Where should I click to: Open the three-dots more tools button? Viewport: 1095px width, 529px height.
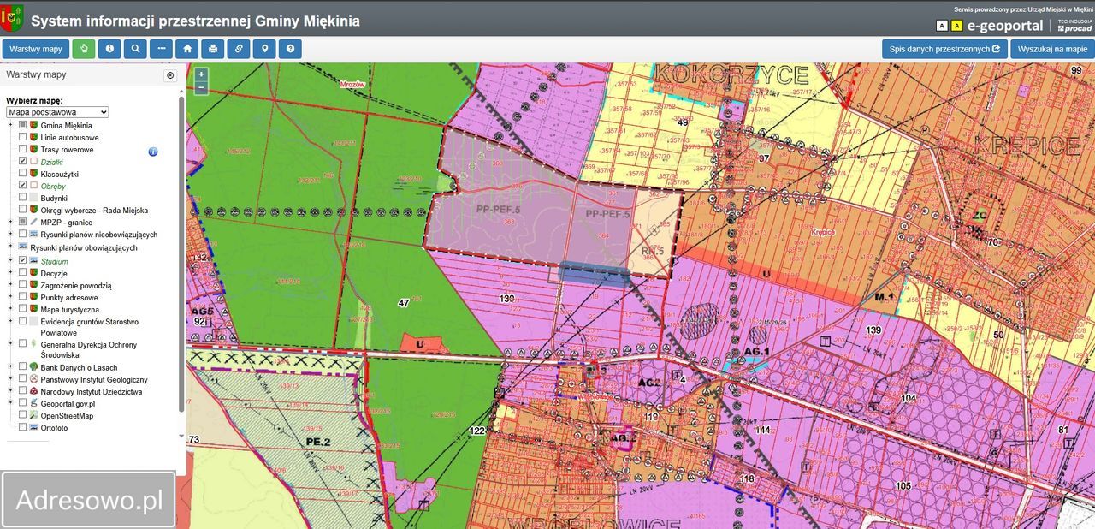click(x=161, y=49)
